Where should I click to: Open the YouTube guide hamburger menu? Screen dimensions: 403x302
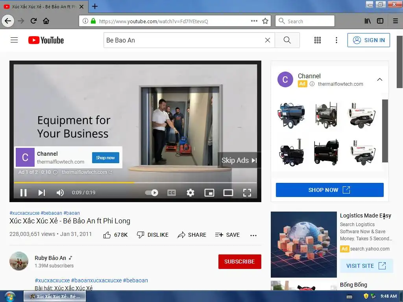[x=14, y=40]
